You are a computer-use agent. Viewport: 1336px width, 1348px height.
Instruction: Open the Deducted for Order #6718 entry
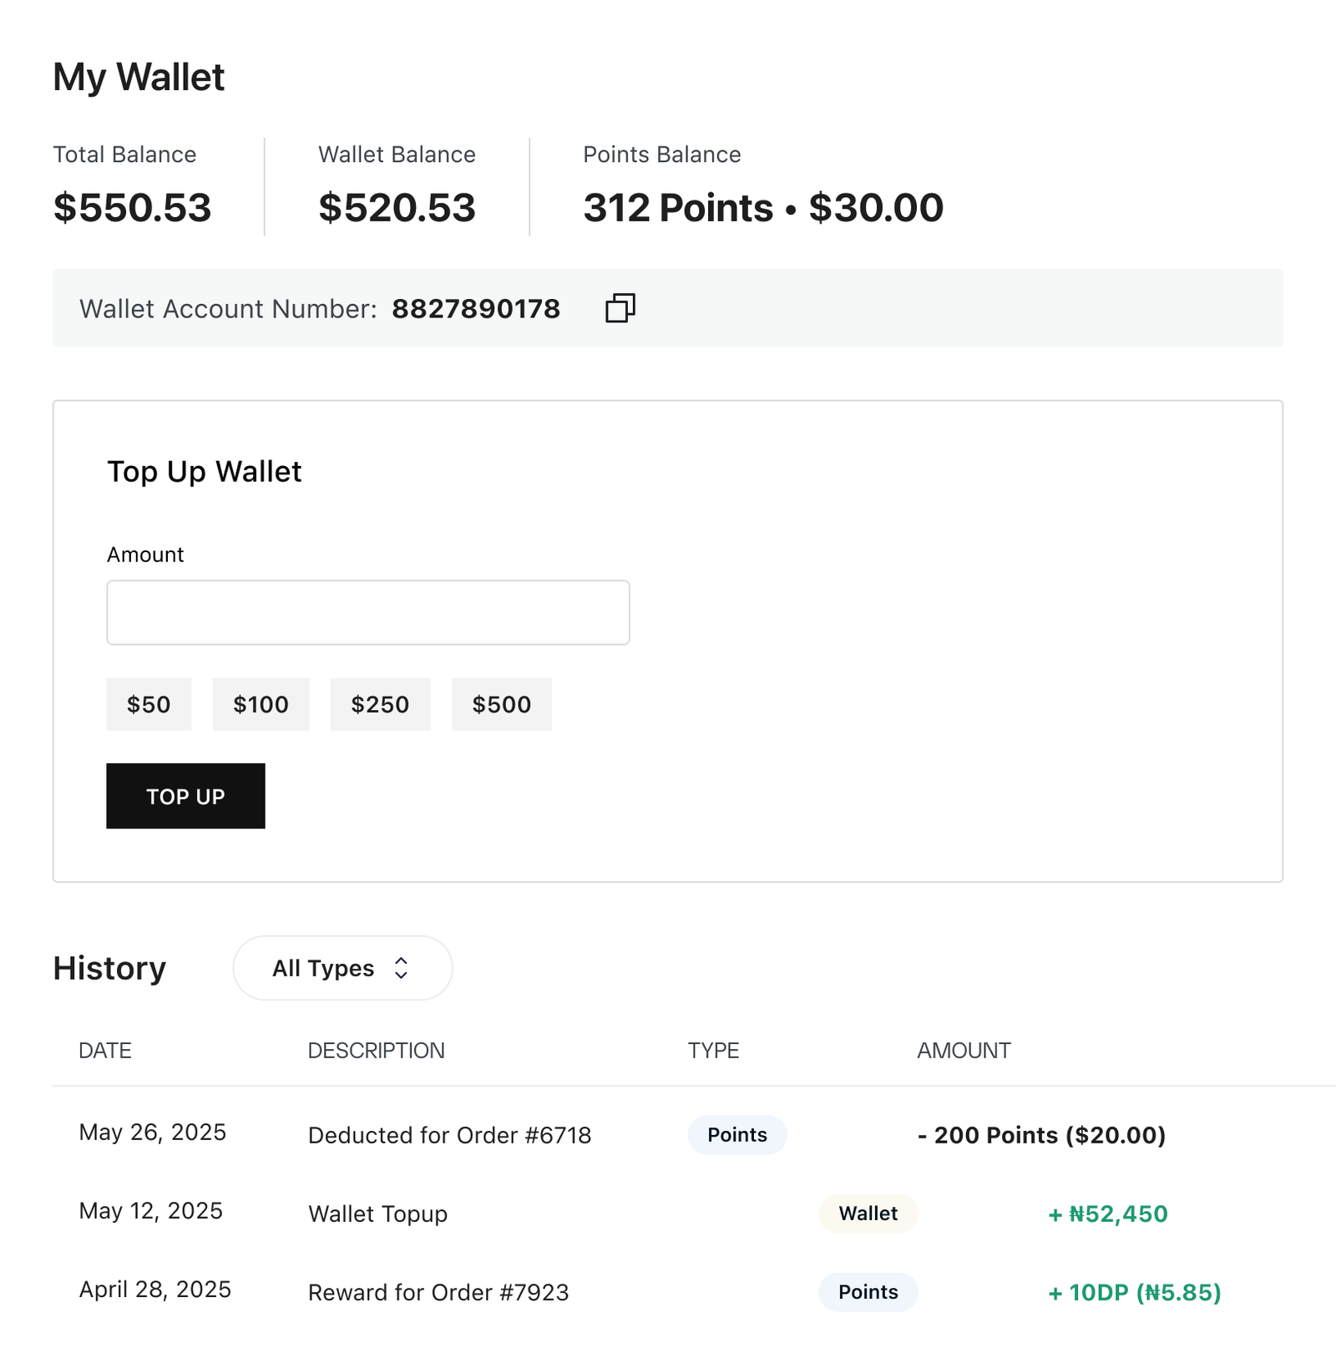450,1135
